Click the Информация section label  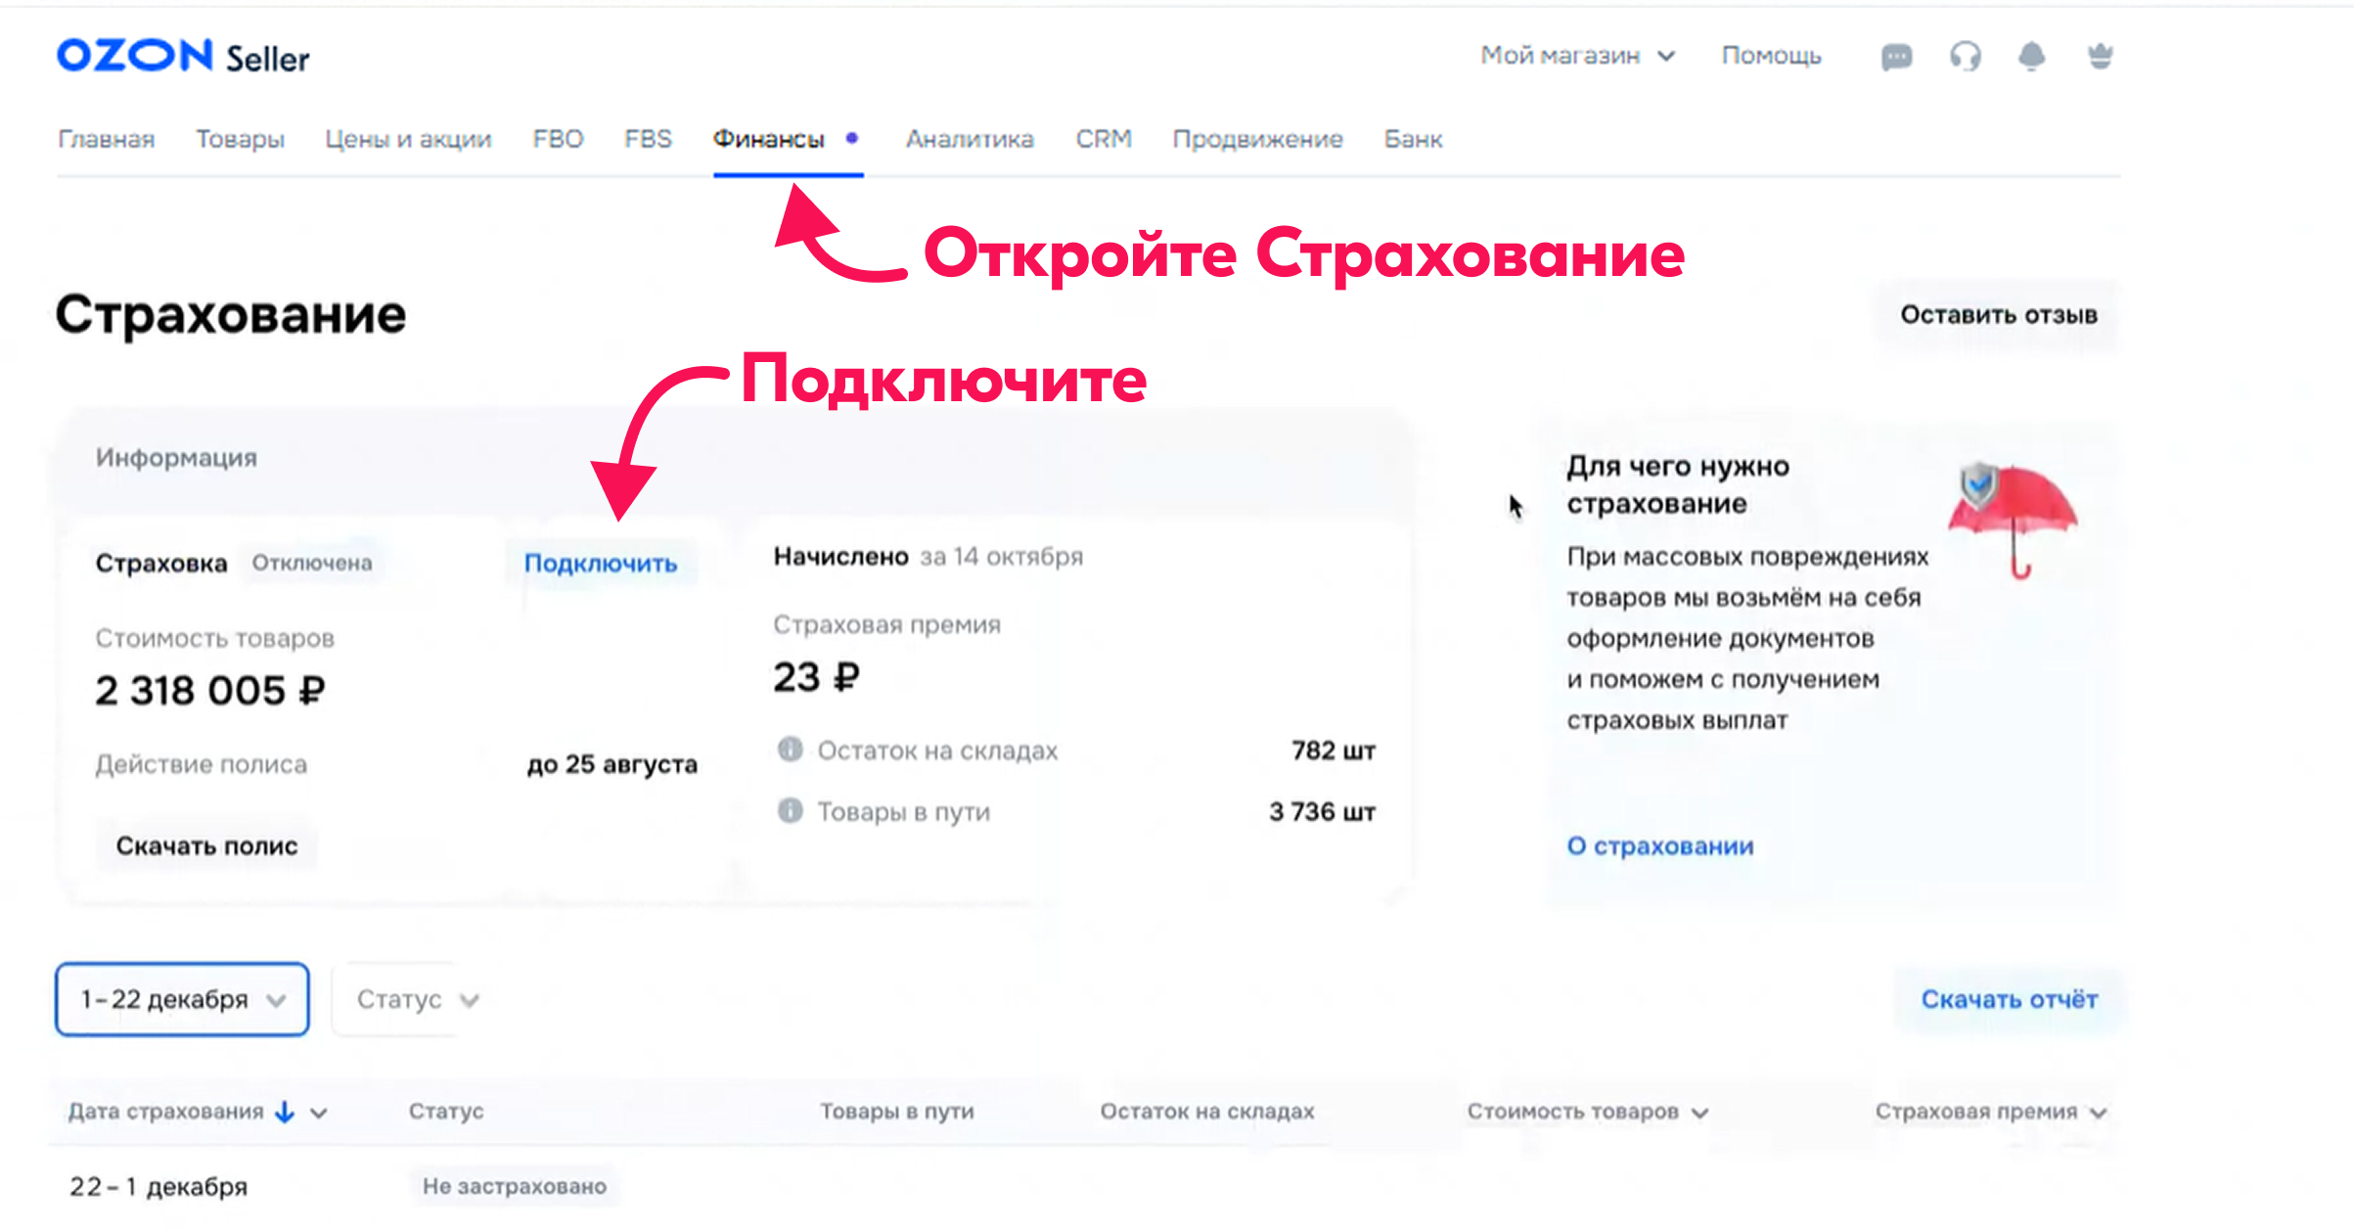coord(176,458)
